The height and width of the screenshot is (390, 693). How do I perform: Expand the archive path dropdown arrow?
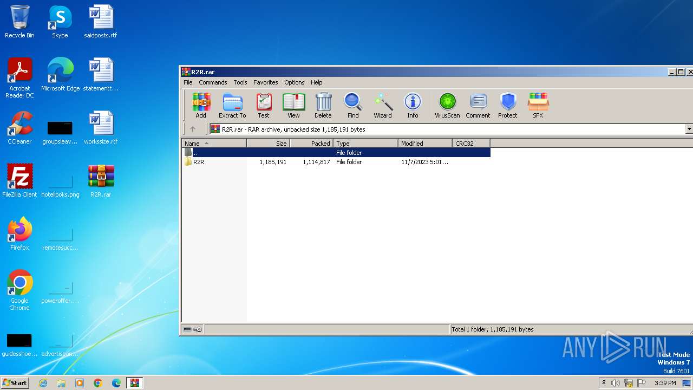click(689, 129)
